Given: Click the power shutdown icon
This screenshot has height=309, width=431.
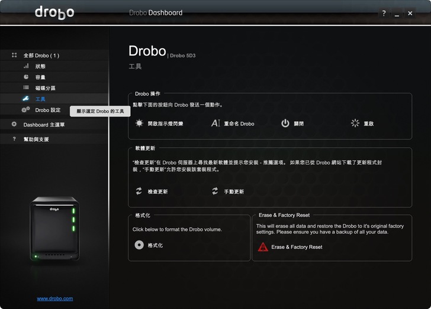Looking at the screenshot, I should (x=285, y=123).
